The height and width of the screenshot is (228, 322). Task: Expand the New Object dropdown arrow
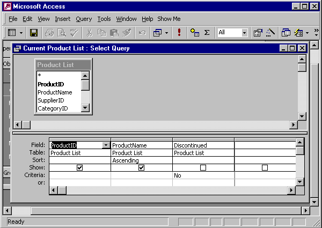click(x=307, y=33)
